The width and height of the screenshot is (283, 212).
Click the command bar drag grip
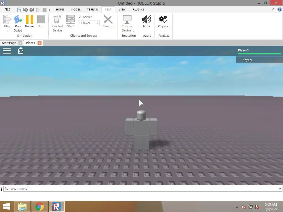1,189
